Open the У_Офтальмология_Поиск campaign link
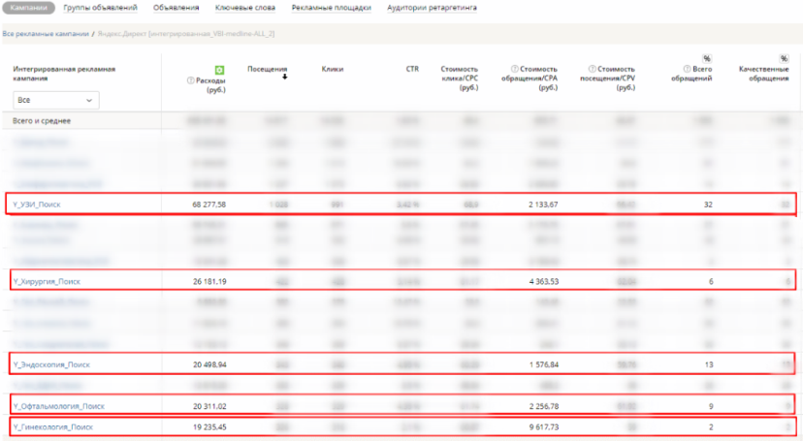The width and height of the screenshot is (803, 441). point(59,406)
